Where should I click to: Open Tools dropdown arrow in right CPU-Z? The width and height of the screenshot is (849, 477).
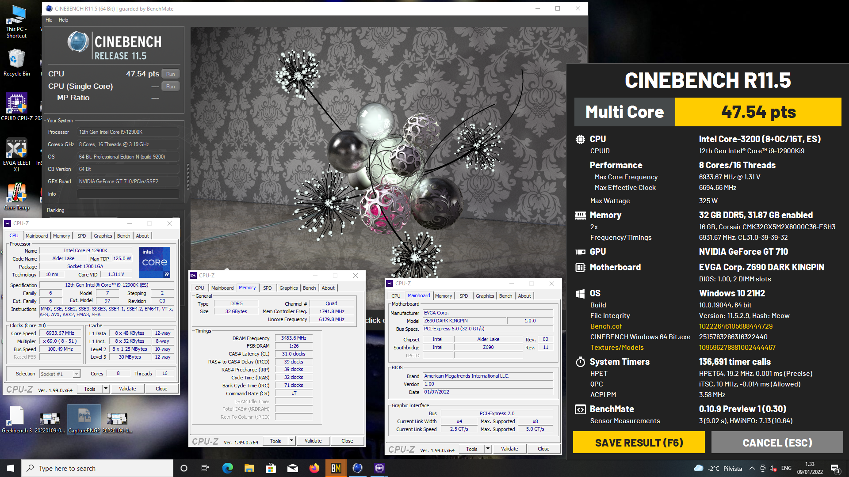pyautogui.click(x=488, y=449)
